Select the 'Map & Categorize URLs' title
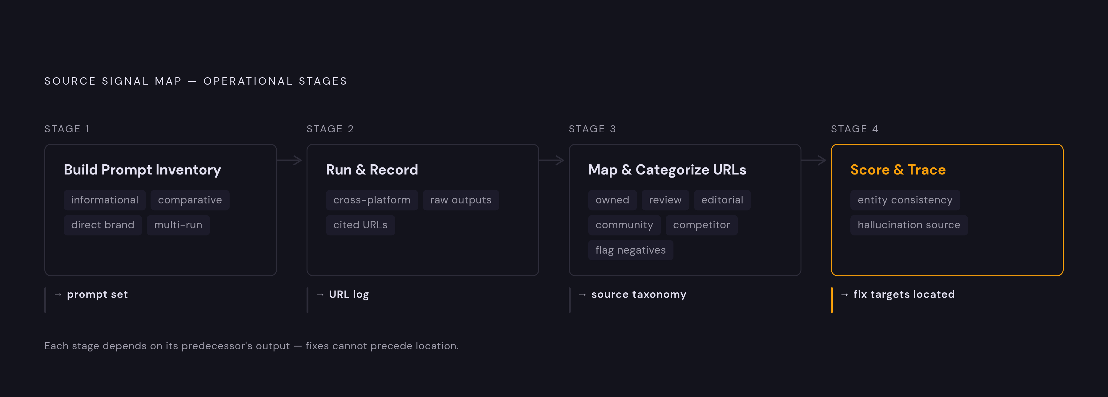Screen dimensions: 1108x397 (x=667, y=170)
